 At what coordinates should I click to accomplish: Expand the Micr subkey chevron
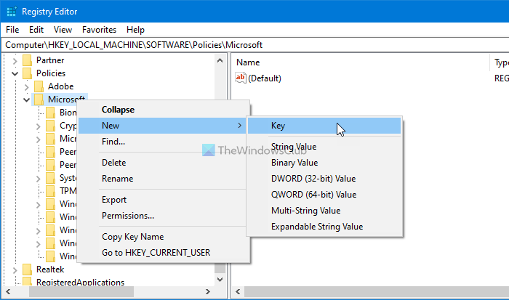pos(39,139)
